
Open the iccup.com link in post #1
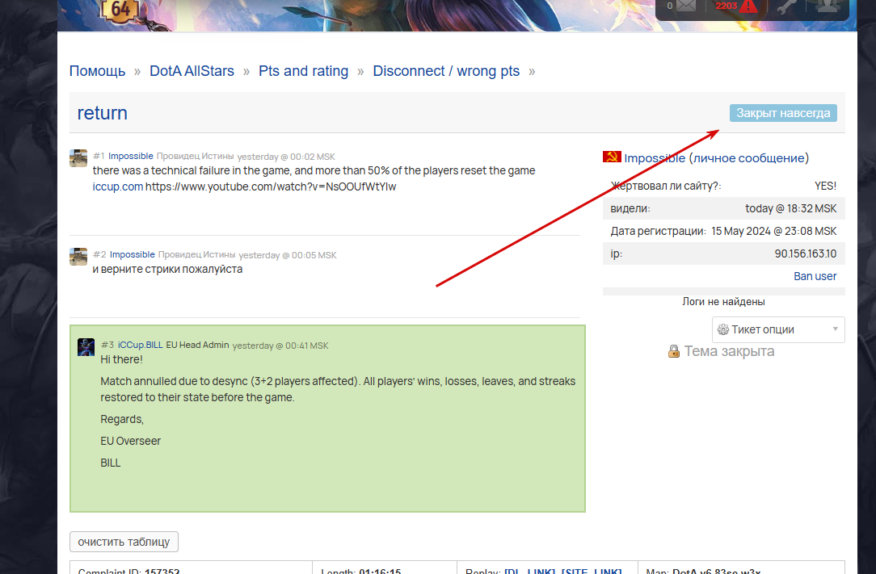click(x=118, y=186)
